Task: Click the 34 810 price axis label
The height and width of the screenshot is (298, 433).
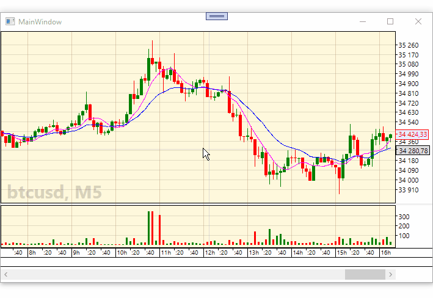Action: point(409,93)
